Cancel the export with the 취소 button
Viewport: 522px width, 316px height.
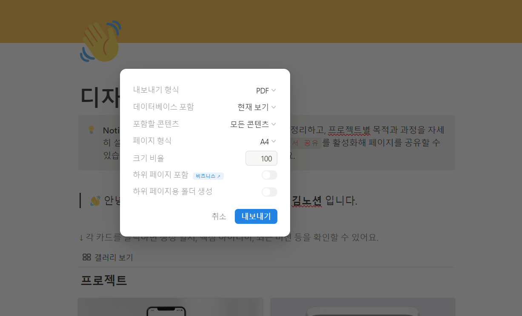[219, 216]
